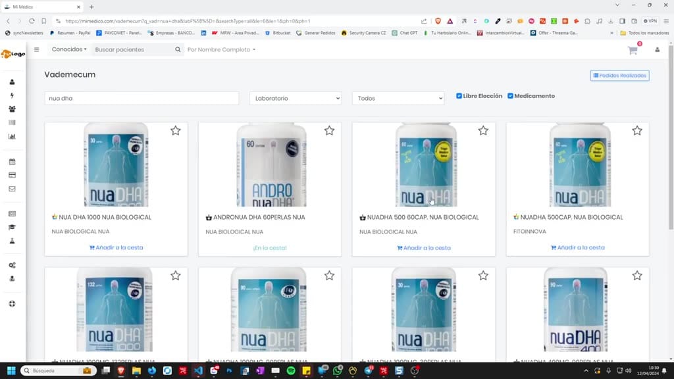Open the envelope messages sidebar icon
Image resolution: width=674 pixels, height=379 pixels.
coord(12,189)
